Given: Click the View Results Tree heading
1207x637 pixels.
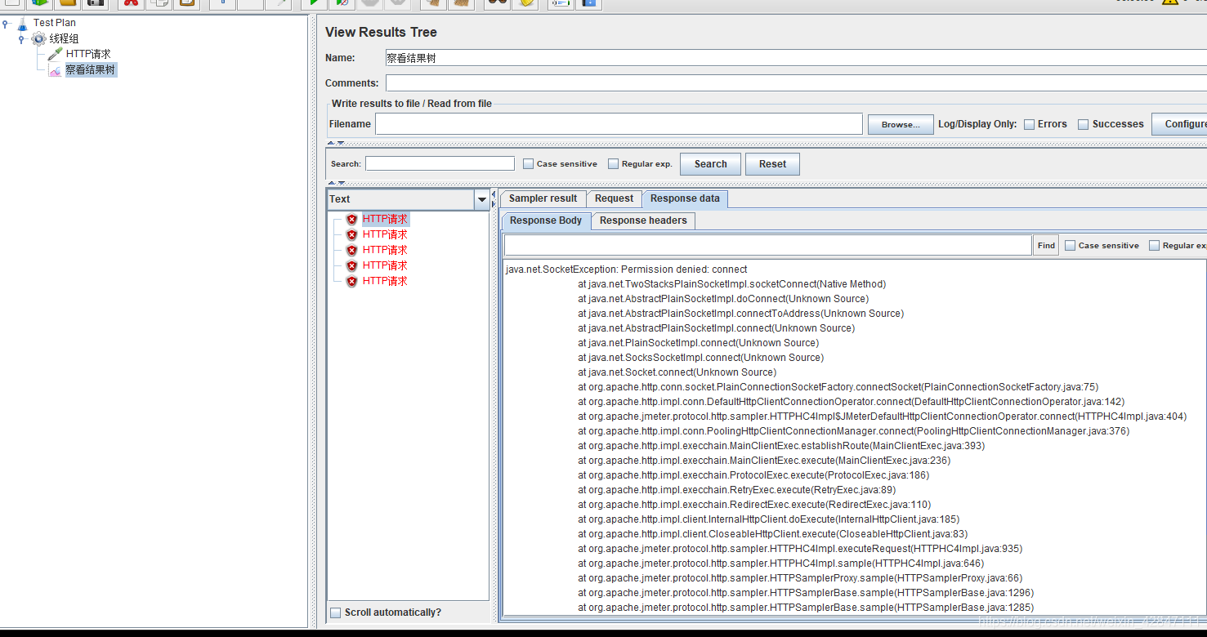Looking at the screenshot, I should coord(381,32).
